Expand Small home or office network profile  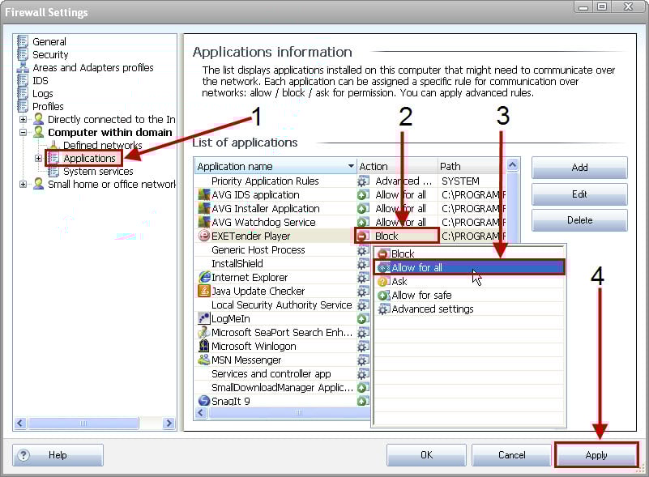coord(23,184)
